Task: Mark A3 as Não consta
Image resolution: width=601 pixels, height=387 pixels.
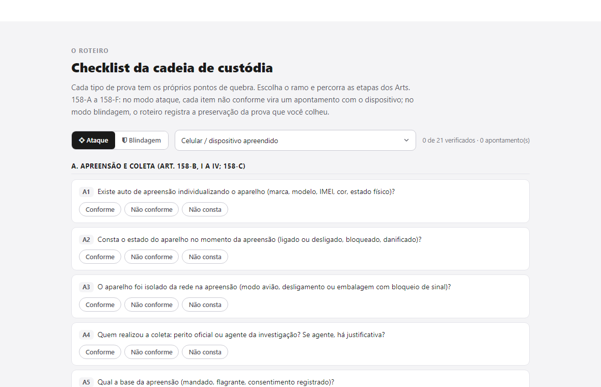Action: (x=205, y=305)
